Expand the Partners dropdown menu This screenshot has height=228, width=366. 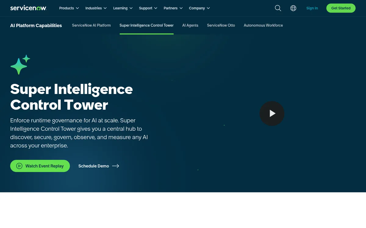tap(173, 8)
